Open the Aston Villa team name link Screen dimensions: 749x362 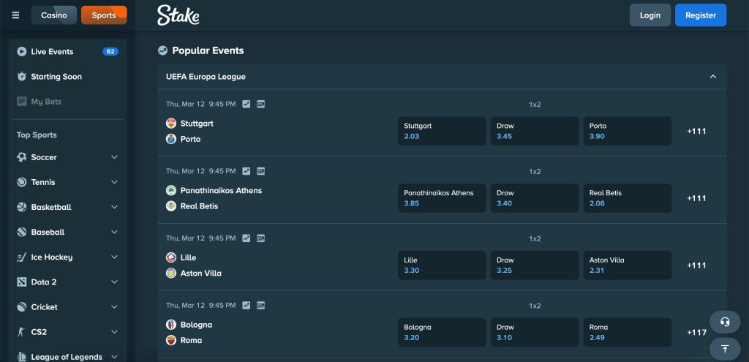200,274
